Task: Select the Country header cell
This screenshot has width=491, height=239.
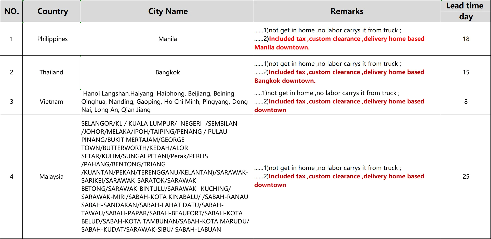Action: point(51,11)
